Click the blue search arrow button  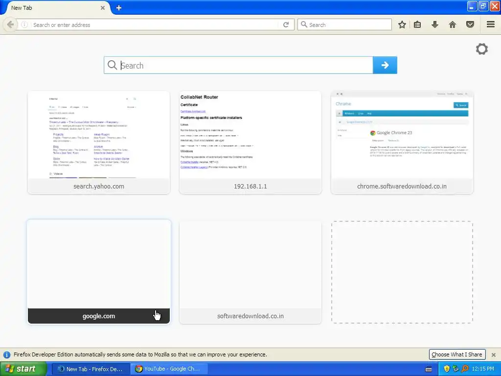tap(385, 65)
